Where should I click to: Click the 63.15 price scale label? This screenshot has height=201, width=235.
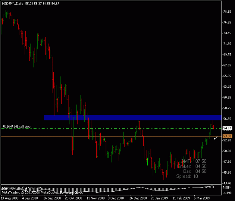[x=227, y=87]
